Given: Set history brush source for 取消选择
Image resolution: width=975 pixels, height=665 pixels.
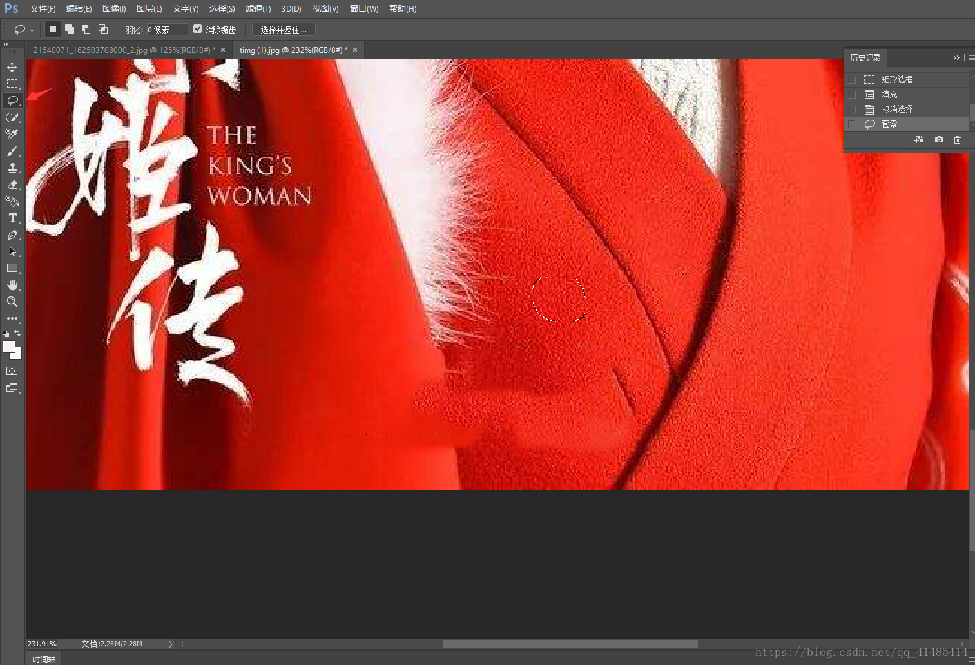Looking at the screenshot, I should coord(852,109).
